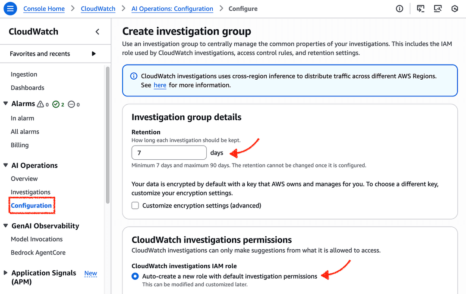
Task: Open All alarms sidebar item
Action: 25,132
